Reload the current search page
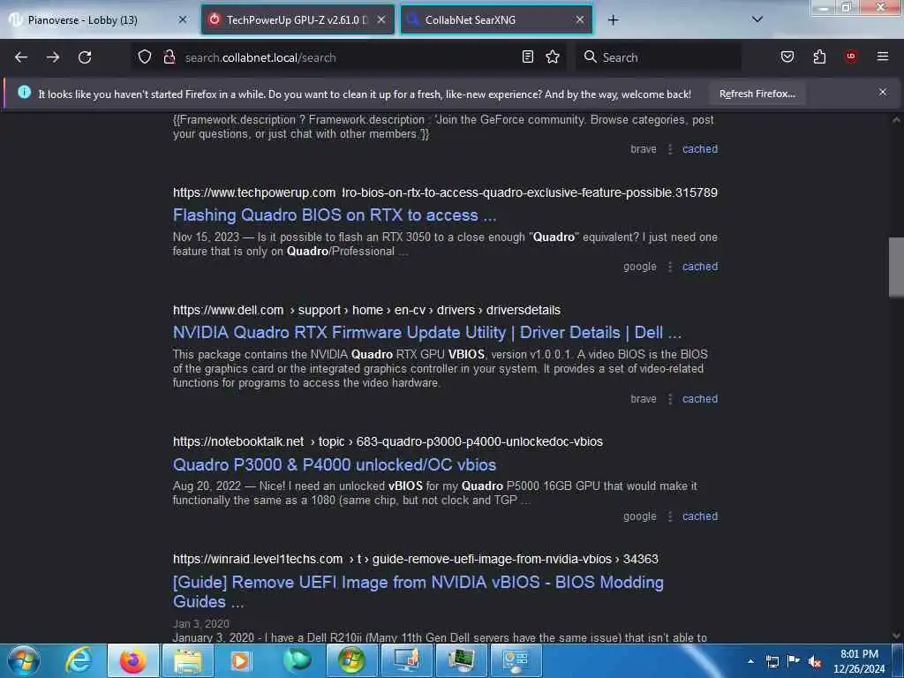The height and width of the screenshot is (678, 904). pyautogui.click(x=85, y=57)
